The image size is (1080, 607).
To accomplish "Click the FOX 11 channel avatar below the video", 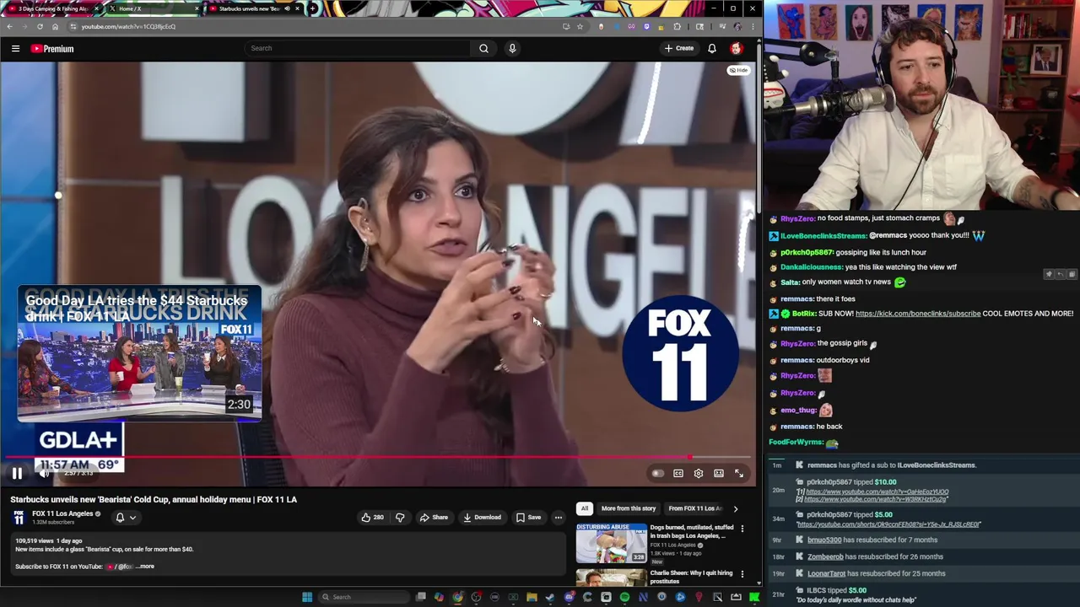I will tap(19, 518).
